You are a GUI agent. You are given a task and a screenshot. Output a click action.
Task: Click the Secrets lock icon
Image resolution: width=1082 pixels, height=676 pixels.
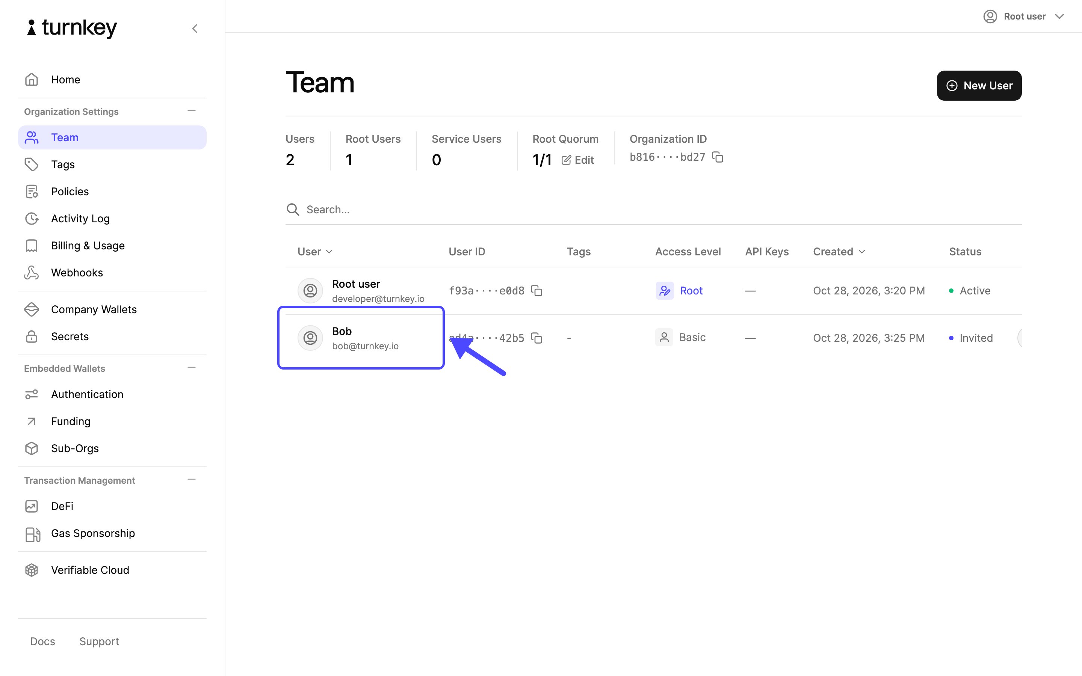[x=31, y=336]
